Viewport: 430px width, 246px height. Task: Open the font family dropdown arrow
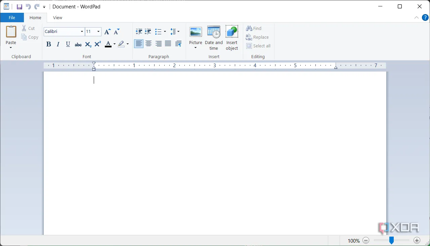[82, 32]
